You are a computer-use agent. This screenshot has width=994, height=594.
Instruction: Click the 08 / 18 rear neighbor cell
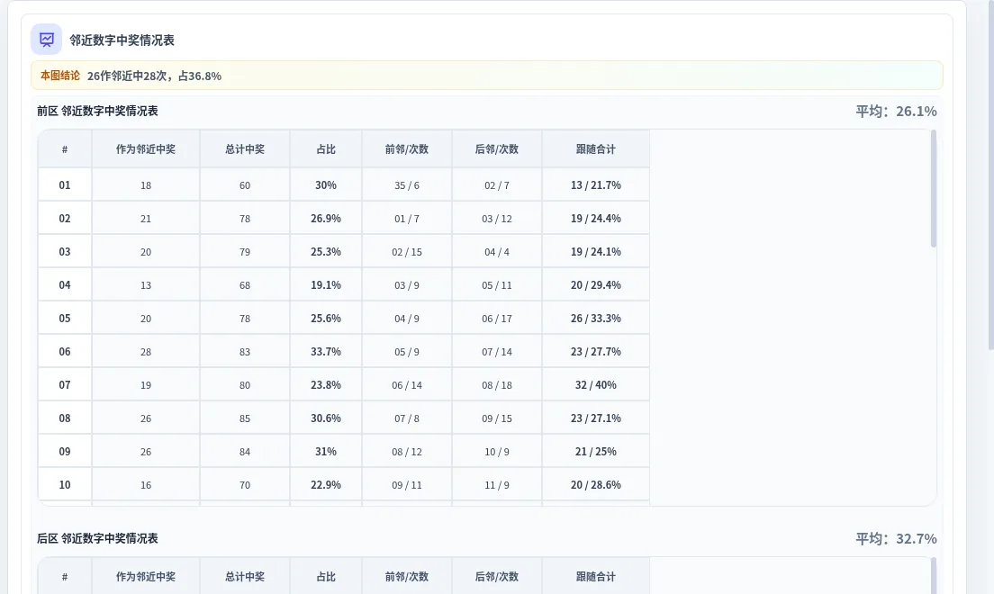click(497, 385)
